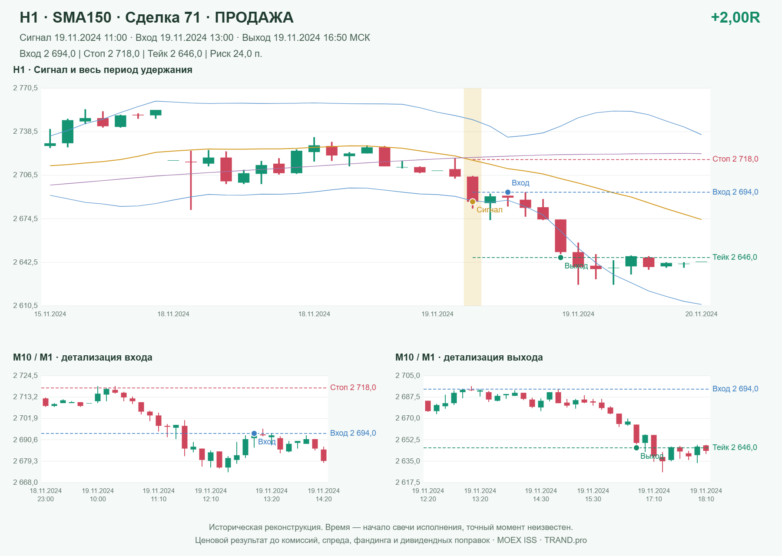
Task: Click the 2 724,5 axis label in entry detail
Action: [25, 376]
